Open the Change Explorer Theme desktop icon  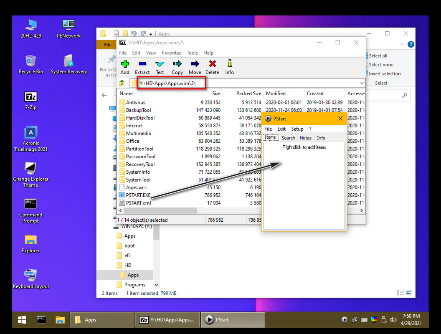coord(30,175)
